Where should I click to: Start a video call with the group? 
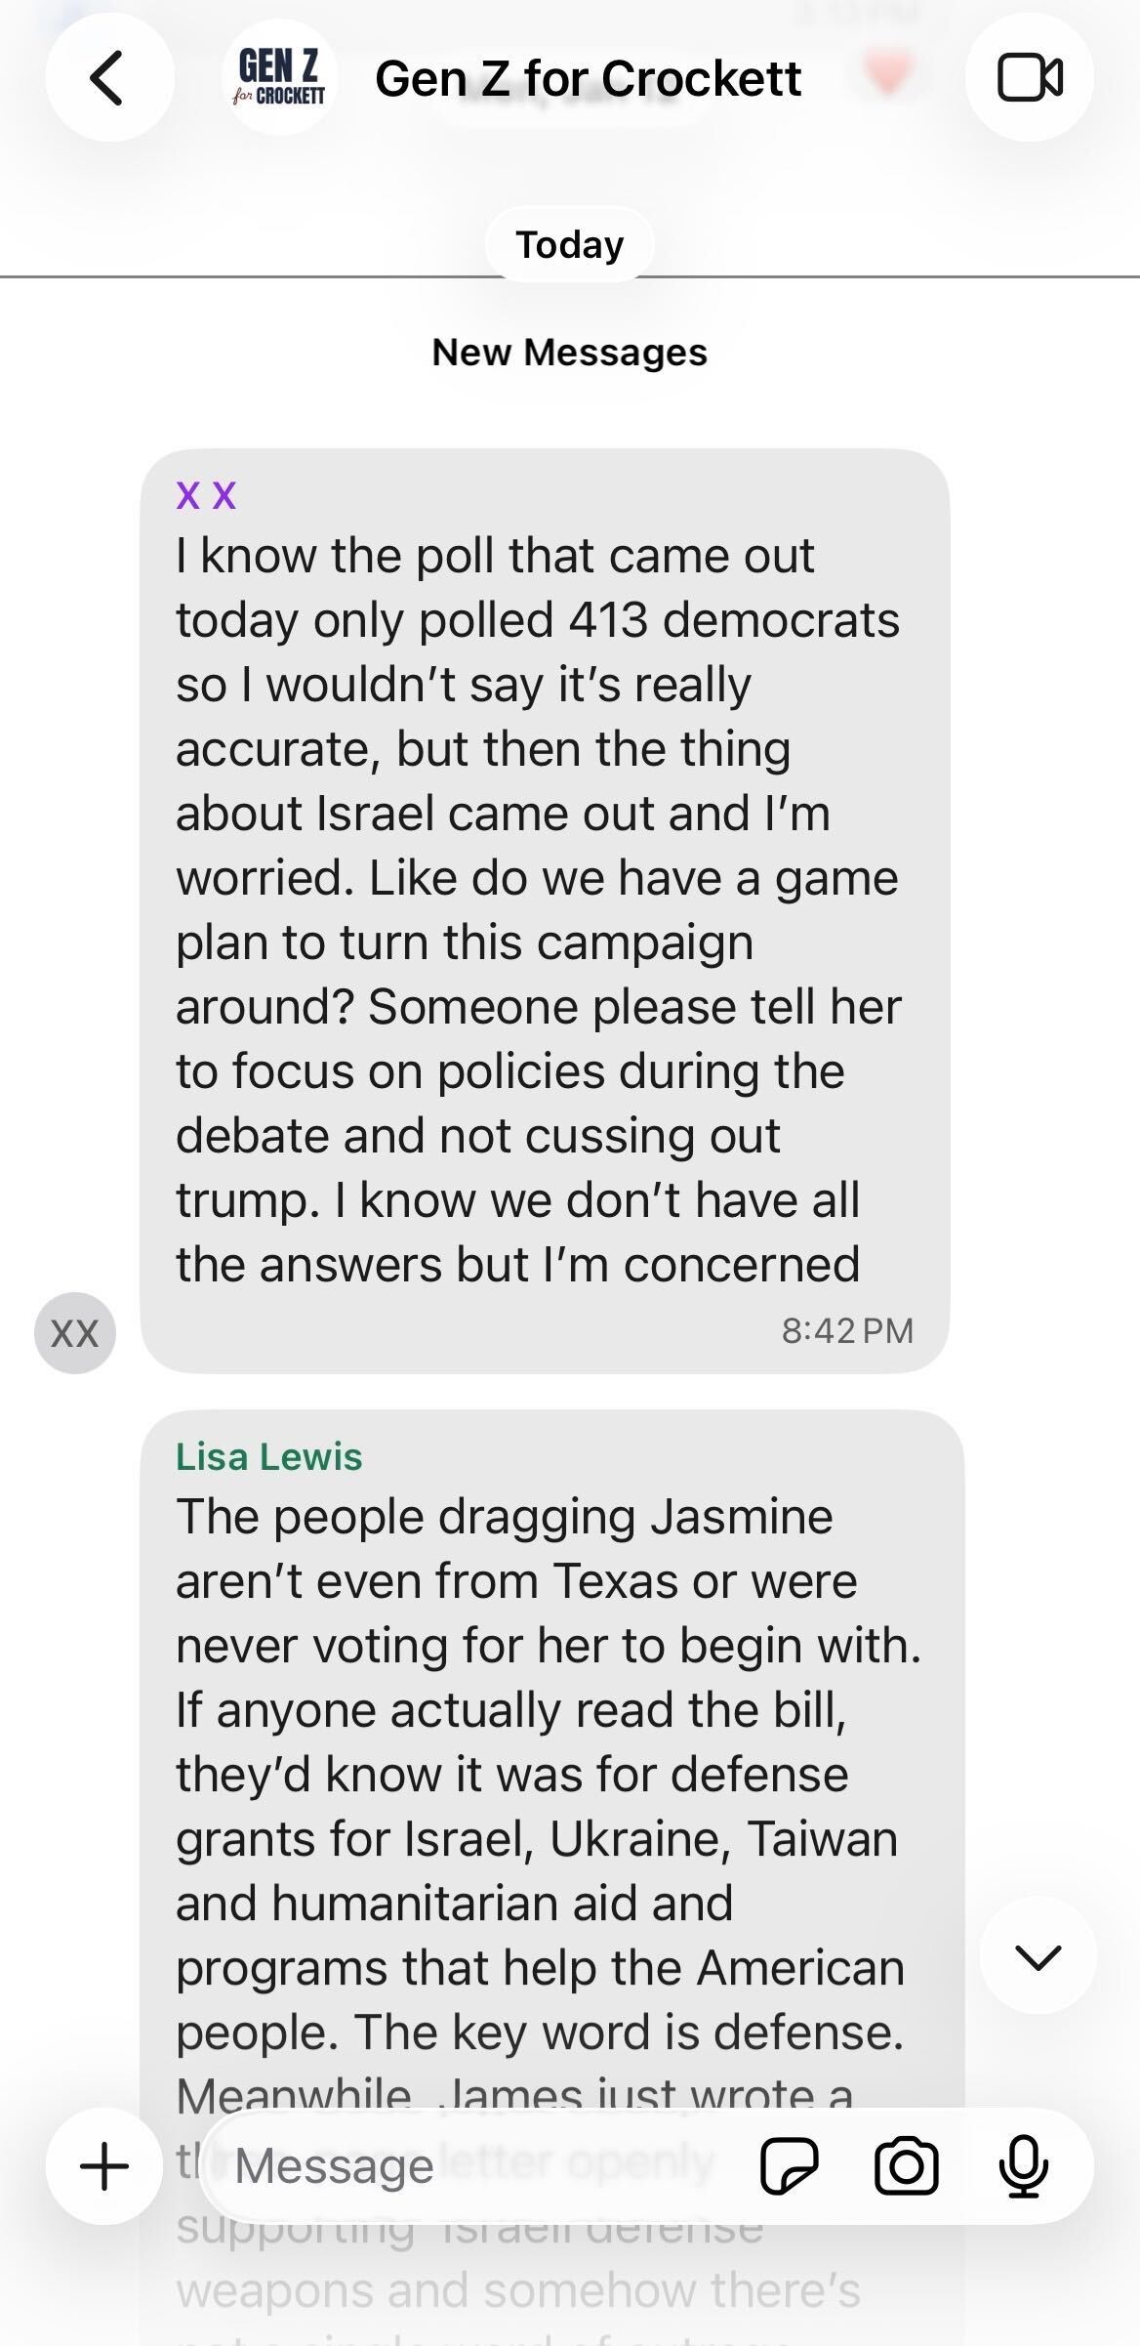1029,78
